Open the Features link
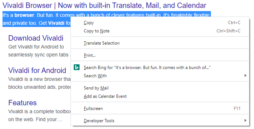The height and width of the screenshot is (129, 254). (22, 103)
